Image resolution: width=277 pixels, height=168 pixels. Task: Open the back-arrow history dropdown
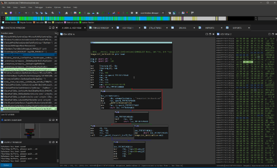[x=22, y=13]
